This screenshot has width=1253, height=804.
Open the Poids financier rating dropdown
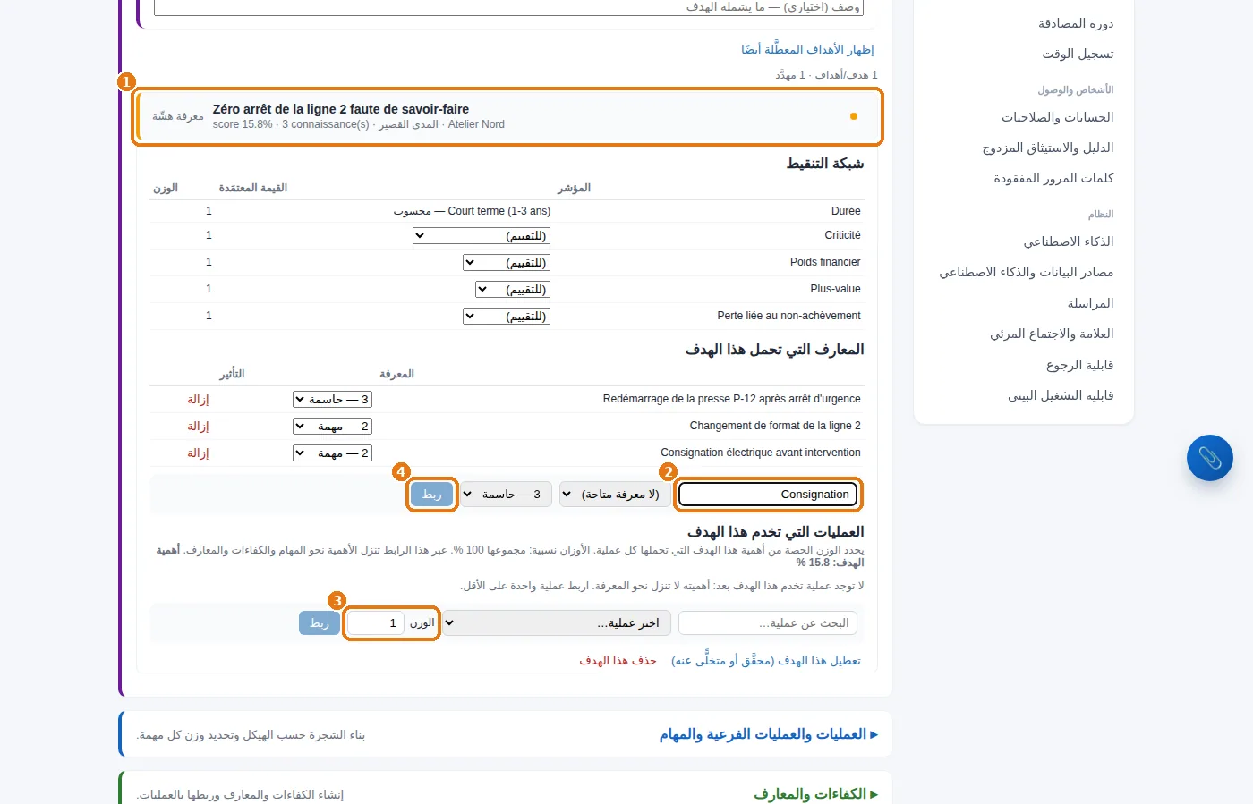507,262
